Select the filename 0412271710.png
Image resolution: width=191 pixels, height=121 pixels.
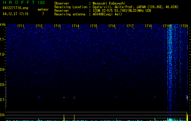15,8
